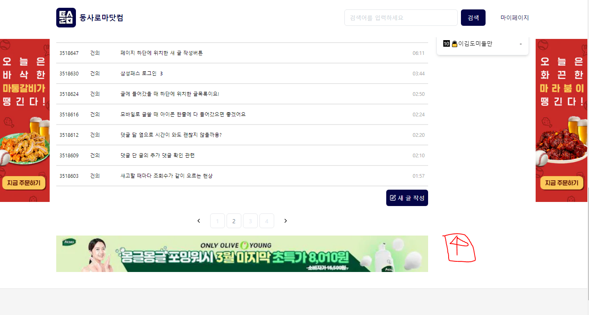Viewport: 589px width, 315px height.
Task: Open 이김도미들만 ranking entry
Action: 483,43
